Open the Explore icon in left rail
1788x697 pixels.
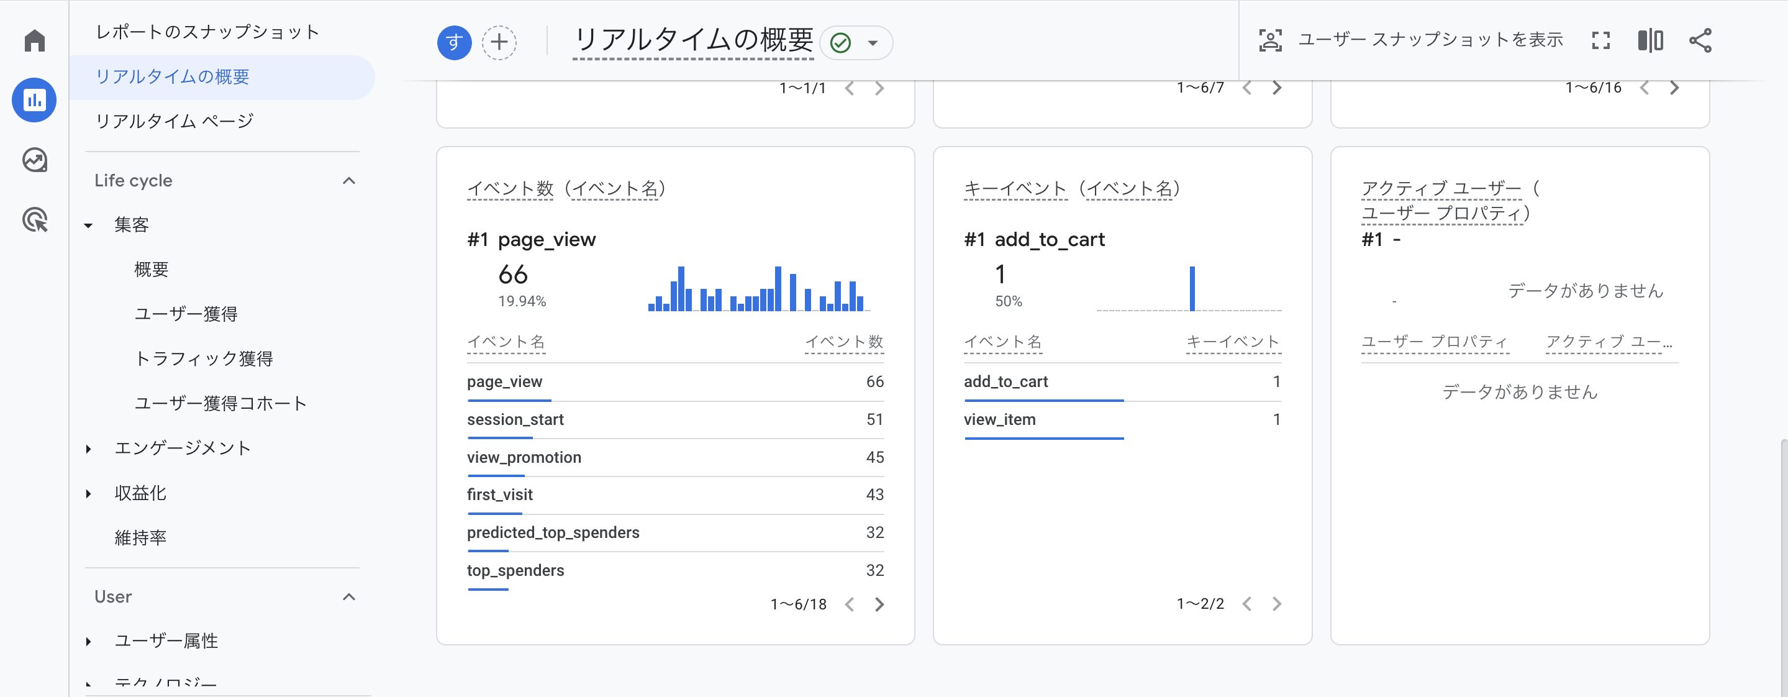click(x=34, y=160)
